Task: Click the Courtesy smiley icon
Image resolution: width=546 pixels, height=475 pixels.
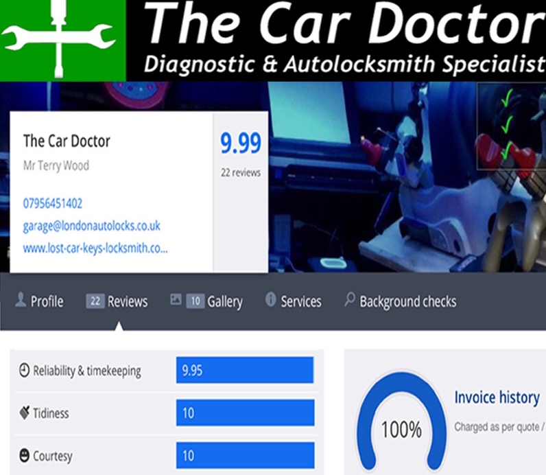Action: coord(24,456)
